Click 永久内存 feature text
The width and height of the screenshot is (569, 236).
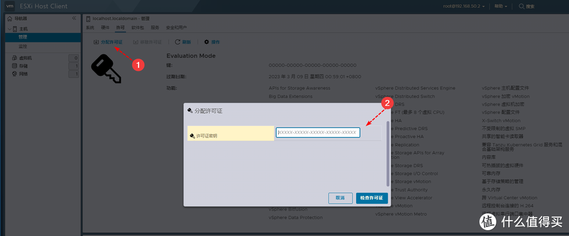click(490, 190)
